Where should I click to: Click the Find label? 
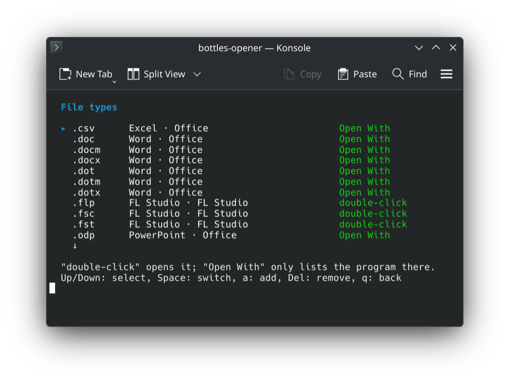(418, 74)
